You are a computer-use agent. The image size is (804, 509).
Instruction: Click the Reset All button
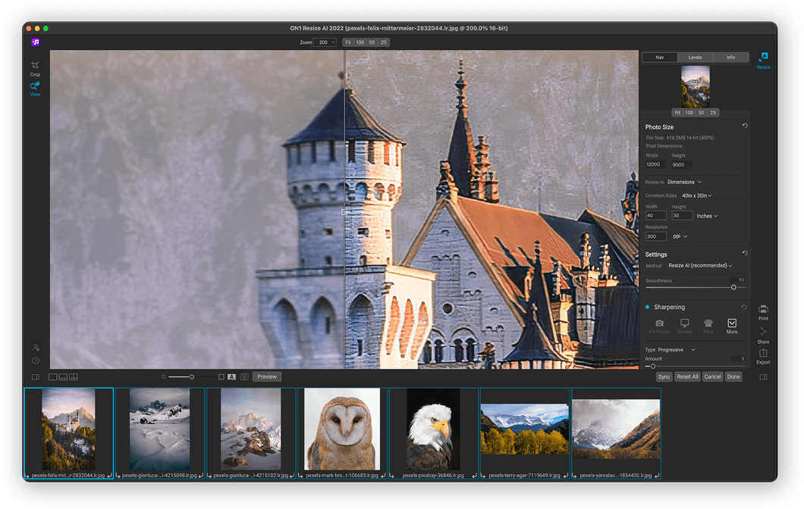coord(687,376)
